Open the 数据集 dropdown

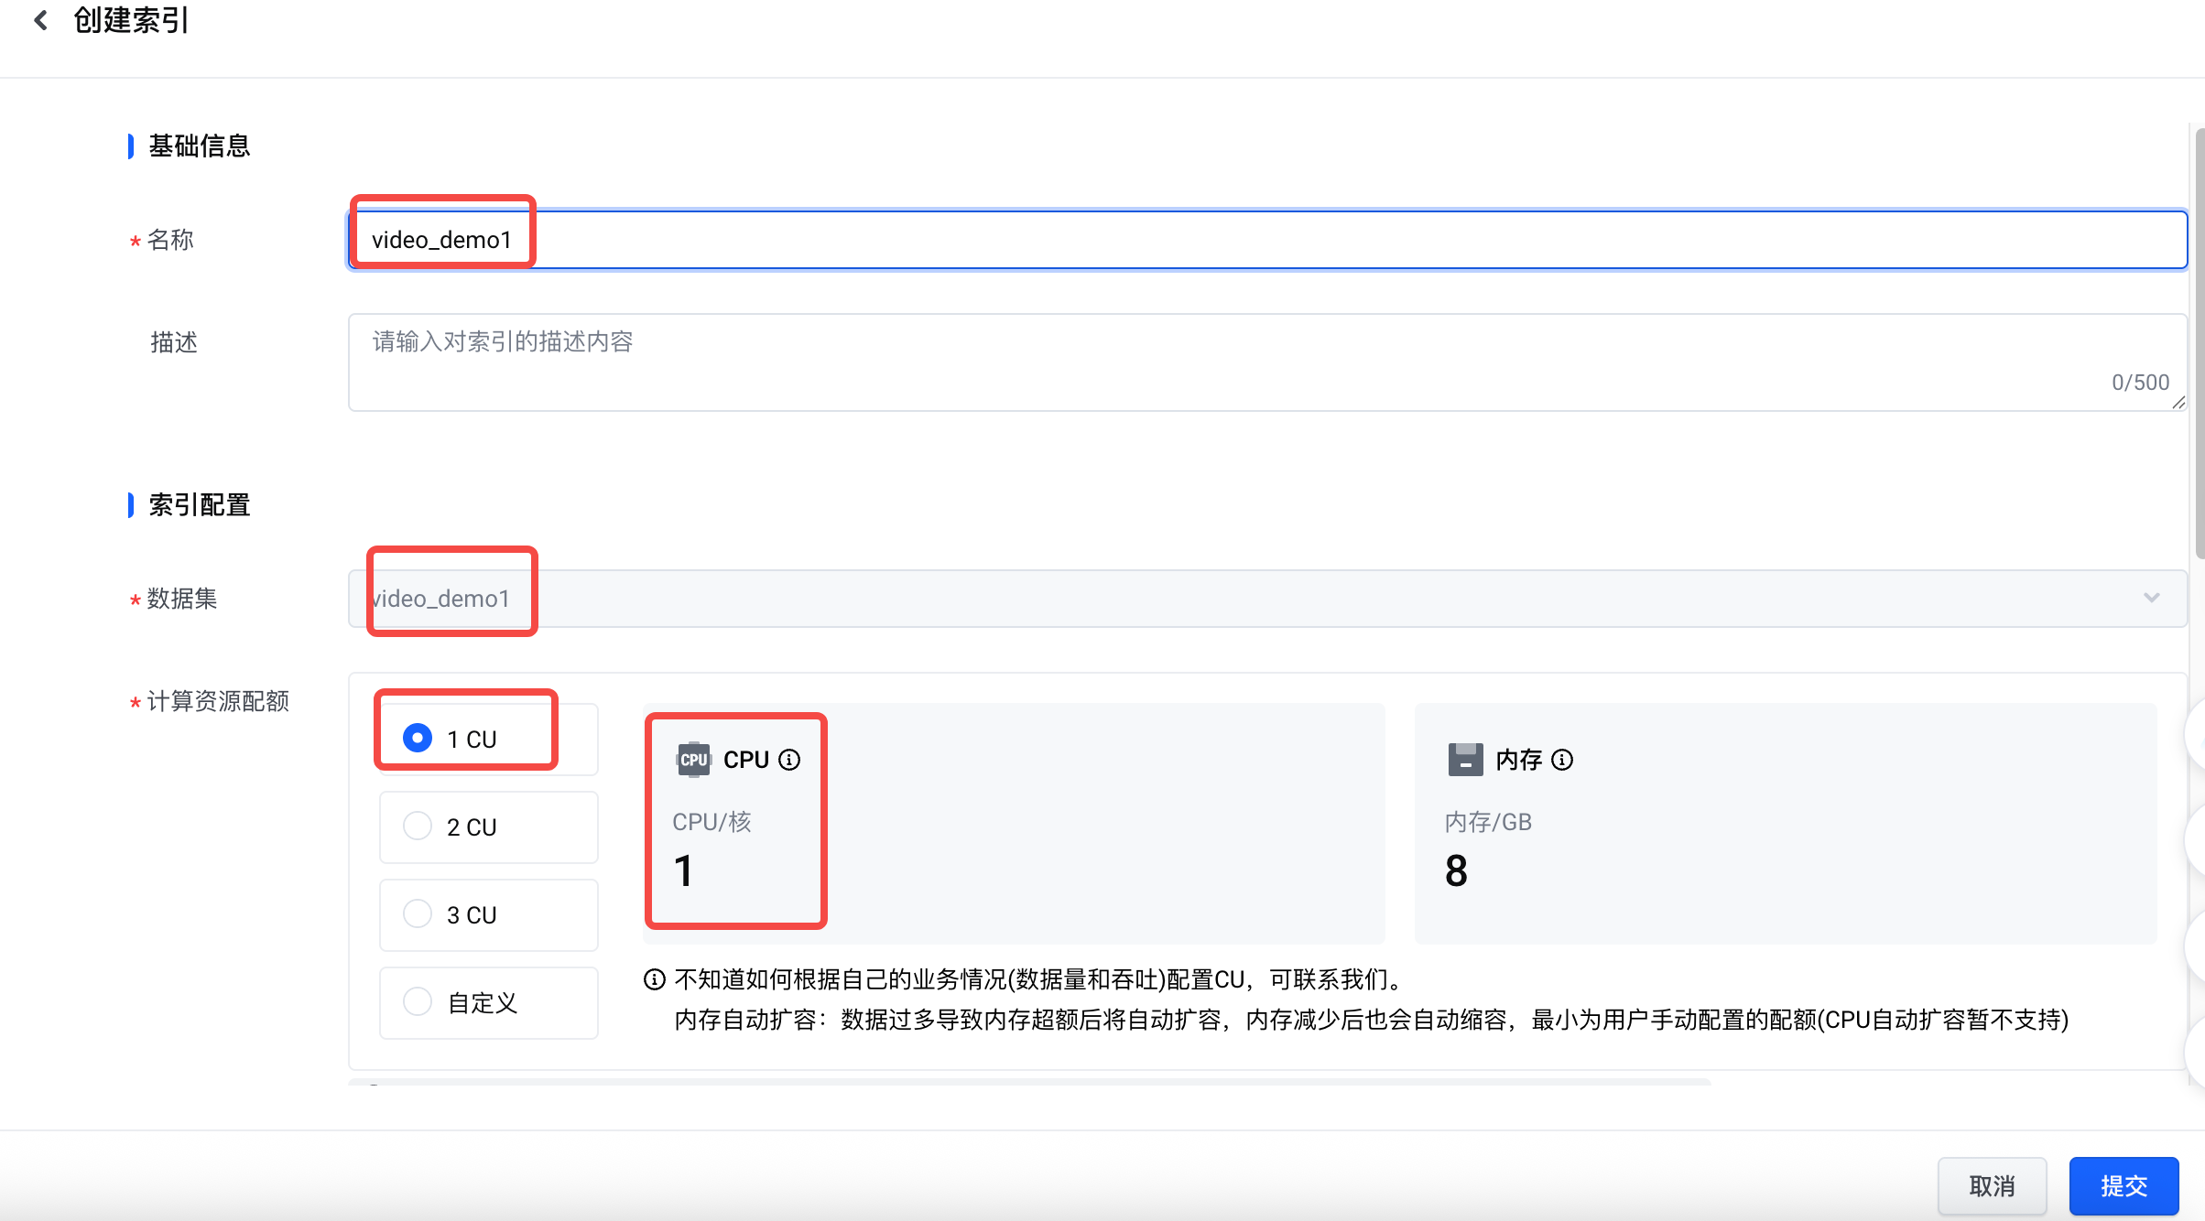[1267, 599]
